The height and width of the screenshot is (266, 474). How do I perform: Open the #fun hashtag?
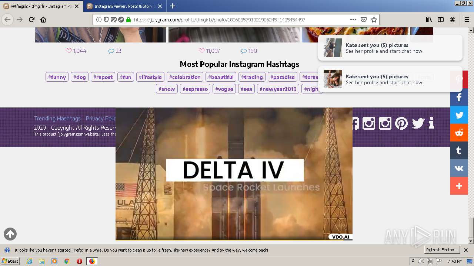(126, 77)
